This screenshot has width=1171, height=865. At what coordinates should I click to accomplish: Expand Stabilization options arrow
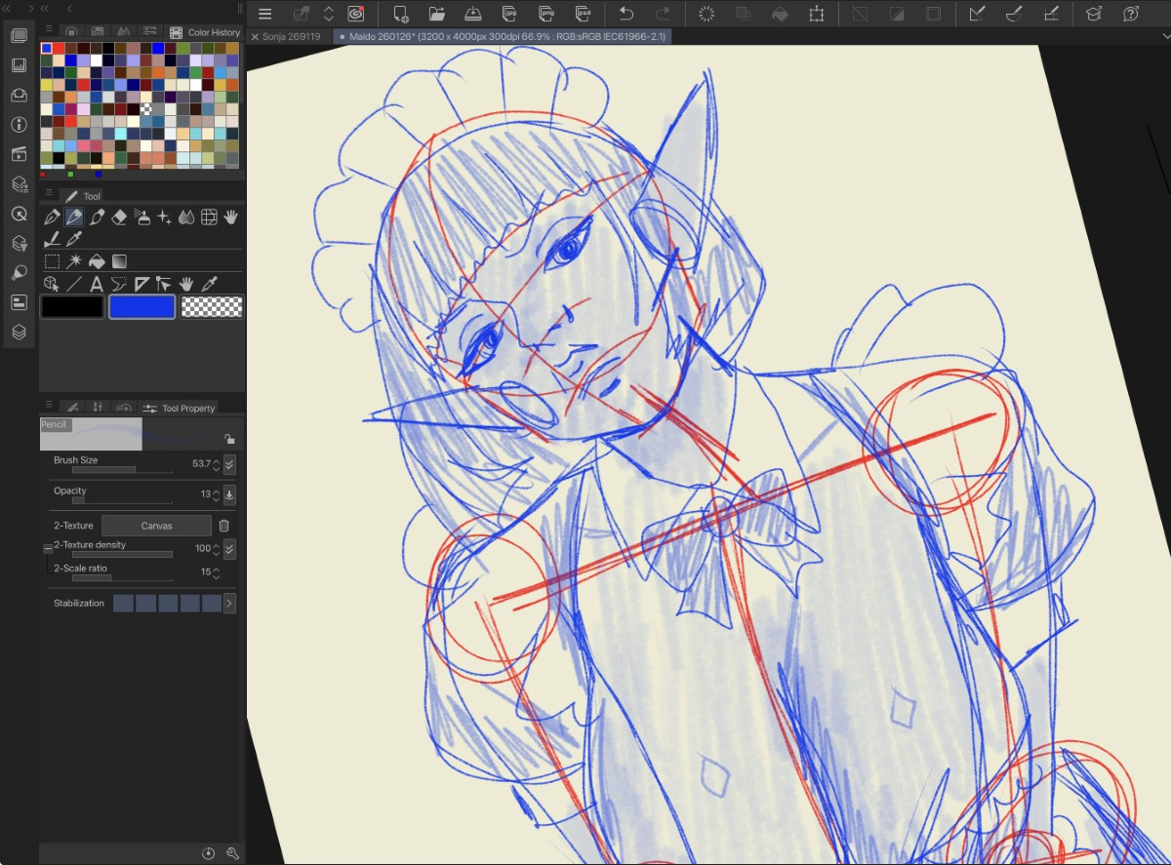coord(229,604)
